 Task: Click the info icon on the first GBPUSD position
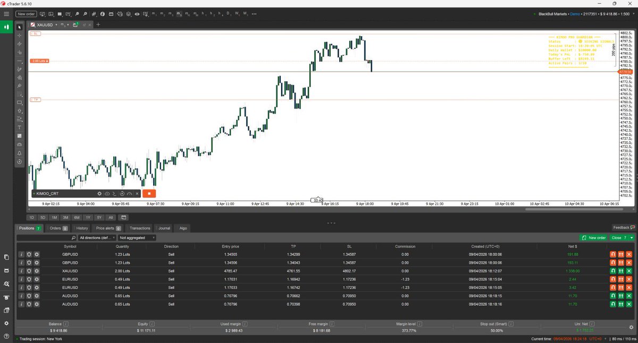tap(22, 254)
